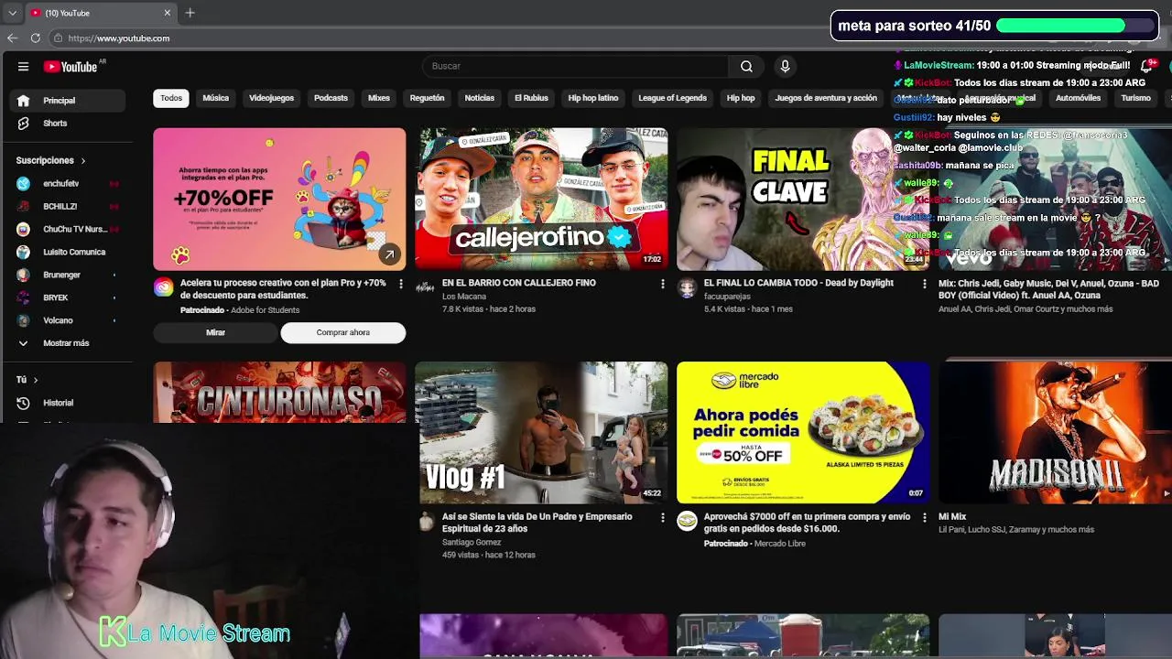The height and width of the screenshot is (659, 1172).
Task: Open the MADISON II mix thumbnail
Action: 1055,432
